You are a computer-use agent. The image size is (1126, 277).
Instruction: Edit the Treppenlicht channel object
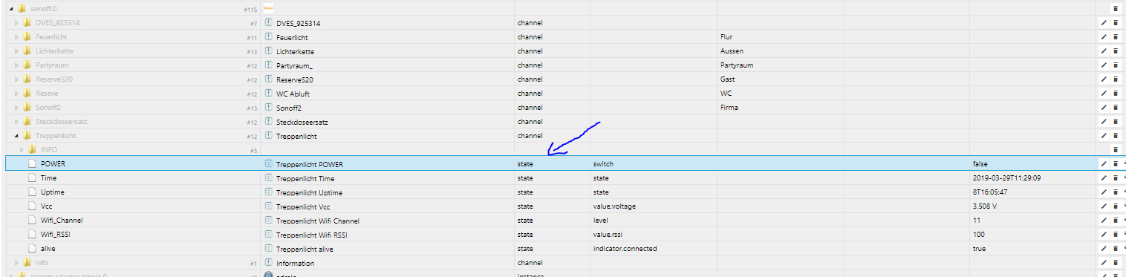pyautogui.click(x=1104, y=136)
